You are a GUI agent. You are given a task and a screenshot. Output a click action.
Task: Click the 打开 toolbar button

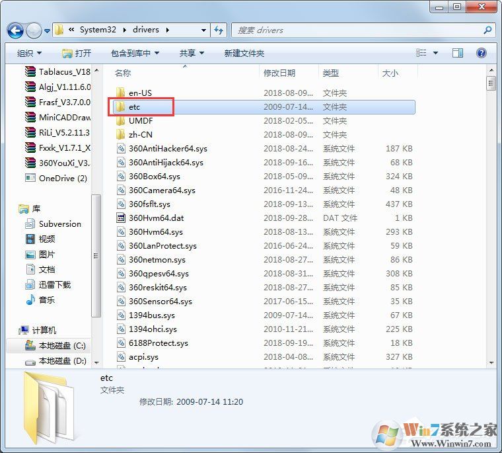coord(77,53)
